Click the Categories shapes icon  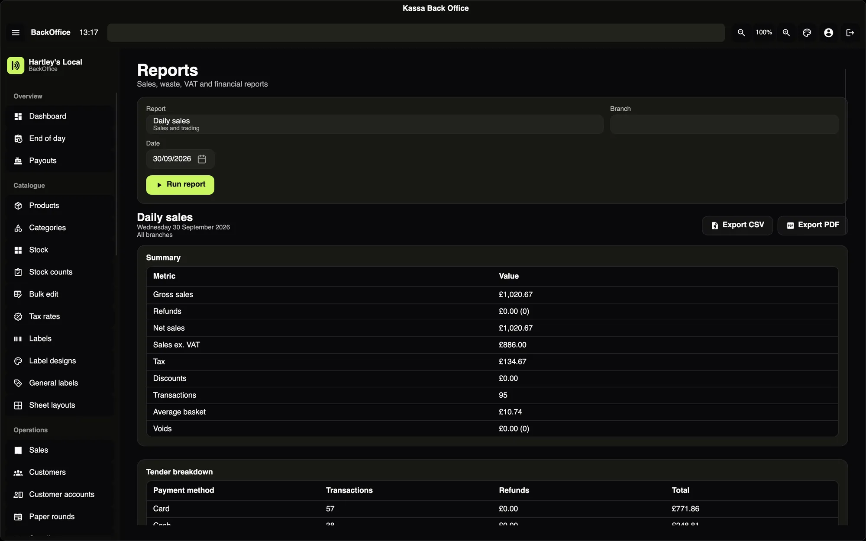pyautogui.click(x=18, y=228)
